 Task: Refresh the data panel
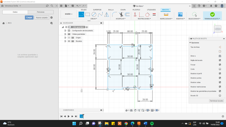(x=47, y=6)
